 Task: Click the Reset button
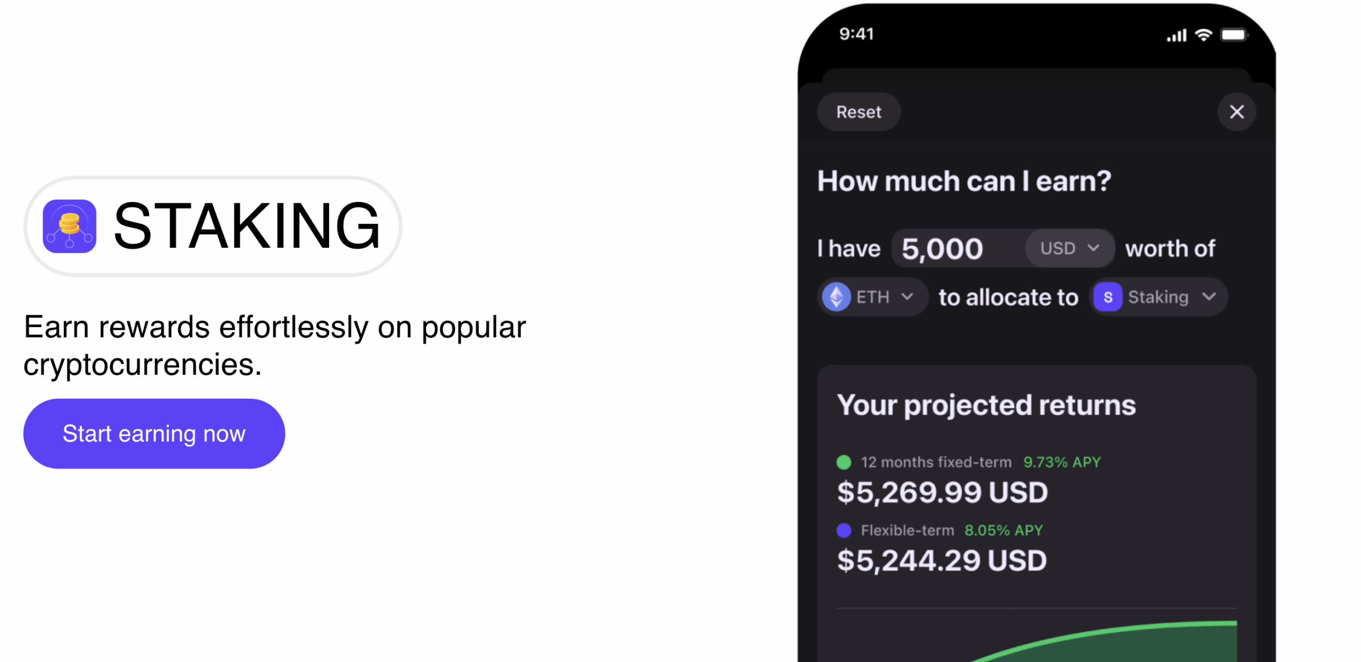pos(858,112)
